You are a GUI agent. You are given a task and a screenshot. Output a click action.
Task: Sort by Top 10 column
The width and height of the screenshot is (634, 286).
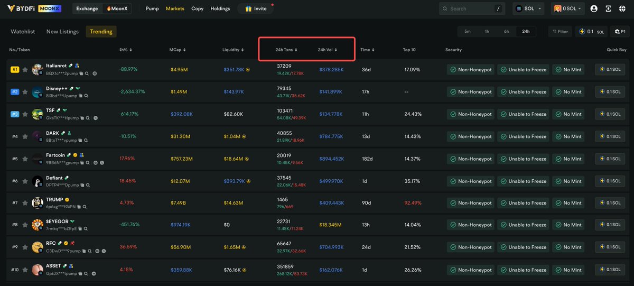pyautogui.click(x=409, y=50)
